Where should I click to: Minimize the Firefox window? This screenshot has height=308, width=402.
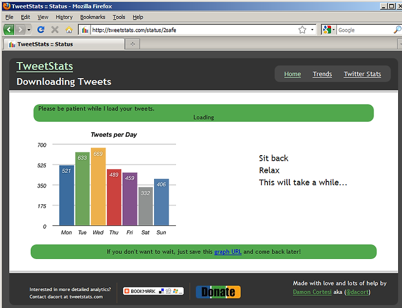coord(384,6)
